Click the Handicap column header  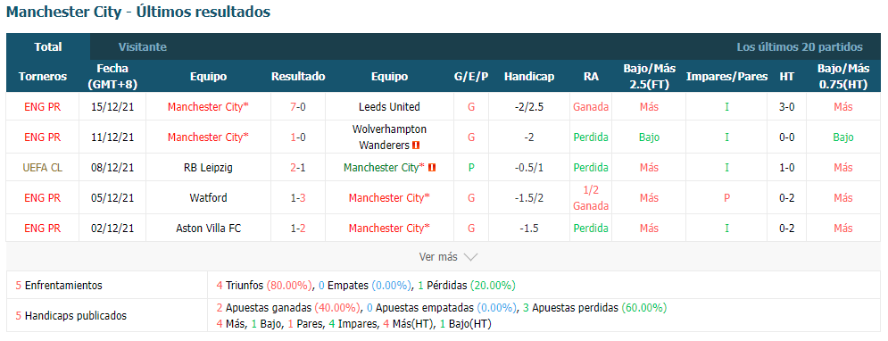529,77
